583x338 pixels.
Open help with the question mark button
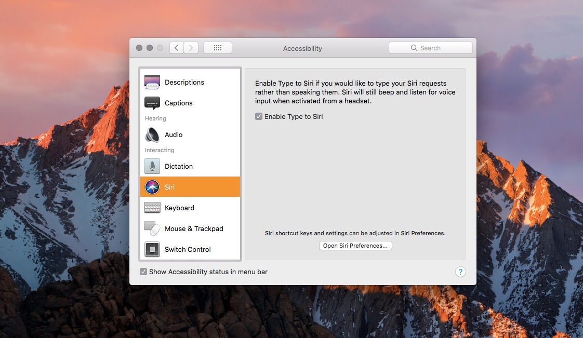click(x=460, y=272)
